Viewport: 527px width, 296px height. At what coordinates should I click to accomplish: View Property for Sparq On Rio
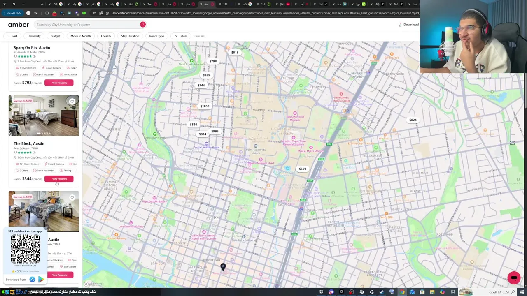[59, 83]
